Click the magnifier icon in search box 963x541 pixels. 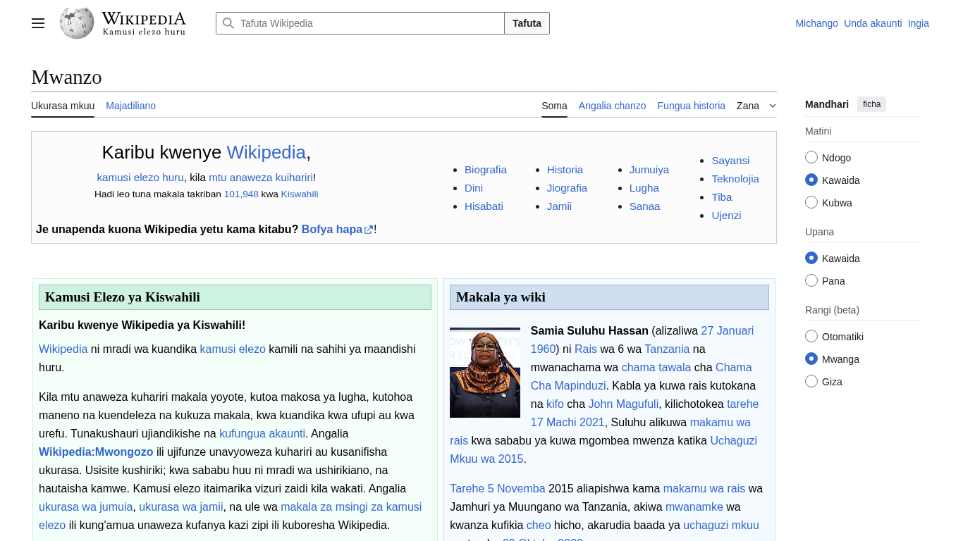click(x=228, y=23)
